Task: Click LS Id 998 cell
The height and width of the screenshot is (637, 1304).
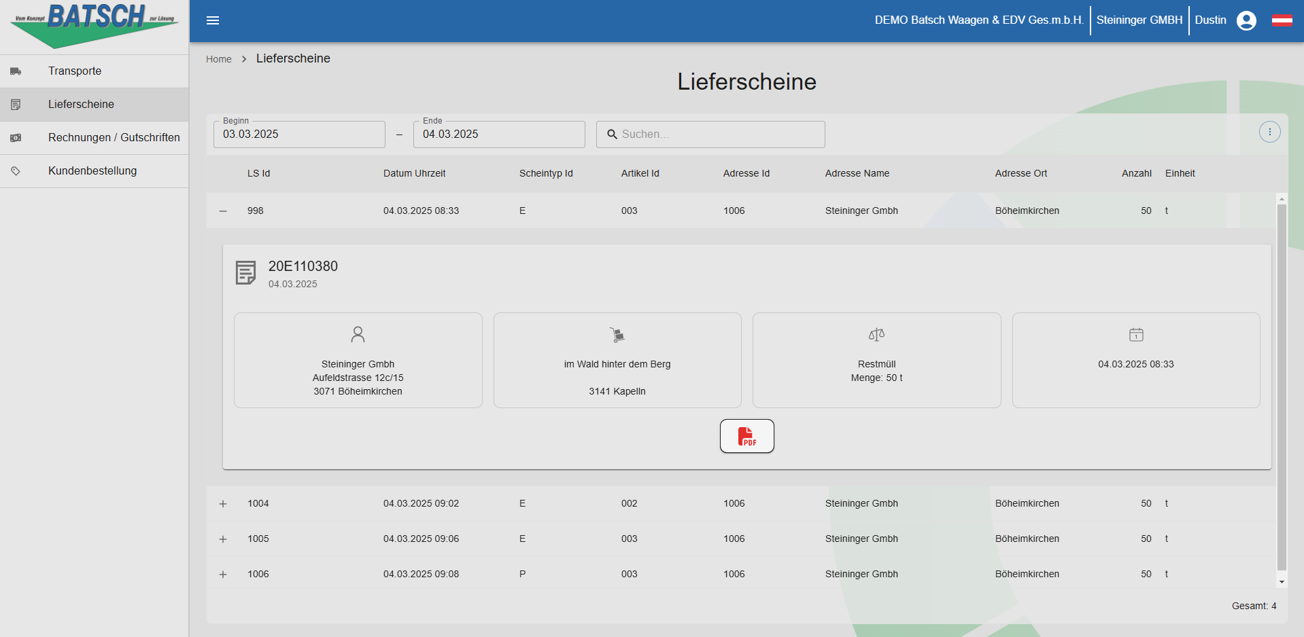Action: tap(256, 211)
